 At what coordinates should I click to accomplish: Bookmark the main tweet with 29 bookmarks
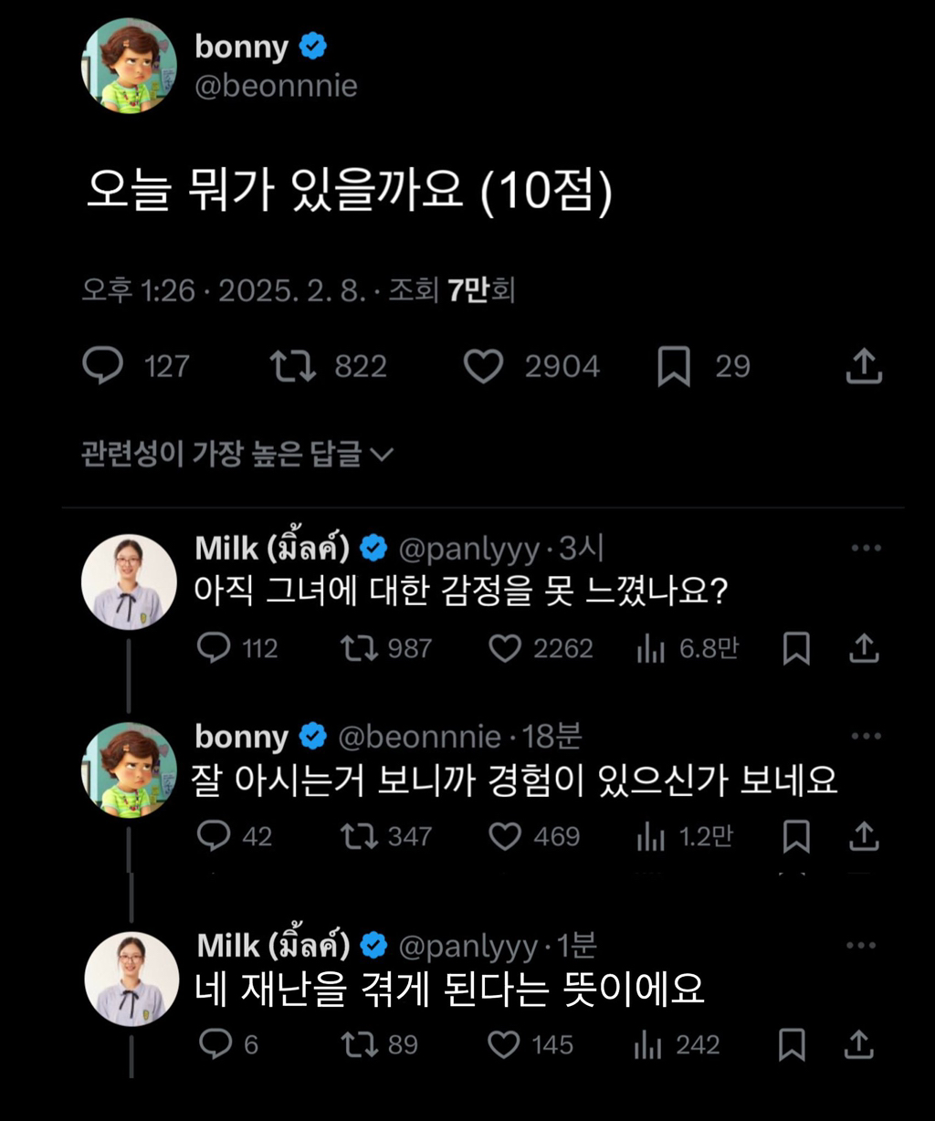(674, 367)
